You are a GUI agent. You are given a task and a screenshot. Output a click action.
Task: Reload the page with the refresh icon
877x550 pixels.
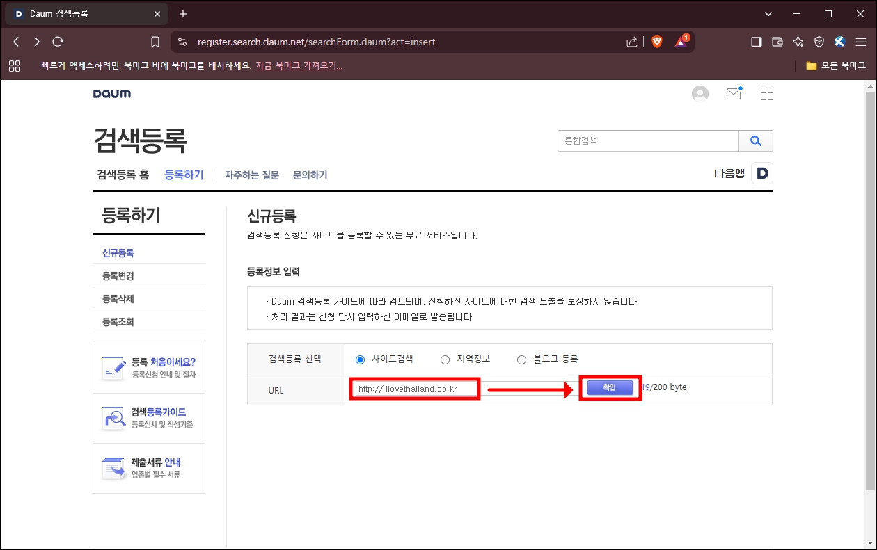coord(58,42)
